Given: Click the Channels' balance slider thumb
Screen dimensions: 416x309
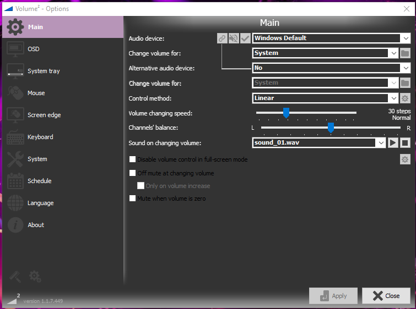Looking at the screenshot, I should (331, 128).
